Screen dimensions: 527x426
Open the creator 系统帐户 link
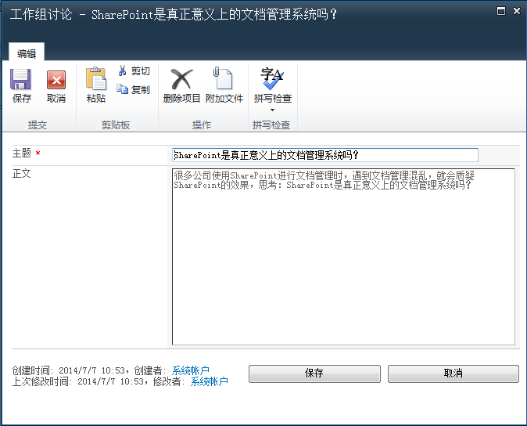[191, 370]
